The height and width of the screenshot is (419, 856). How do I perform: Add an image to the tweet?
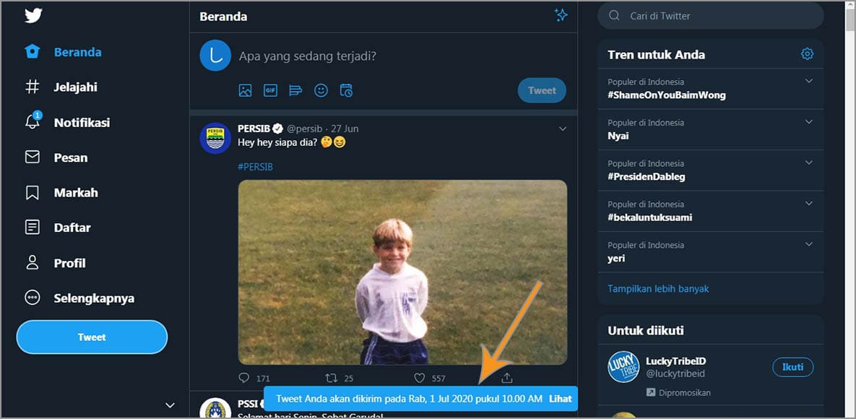(x=246, y=90)
